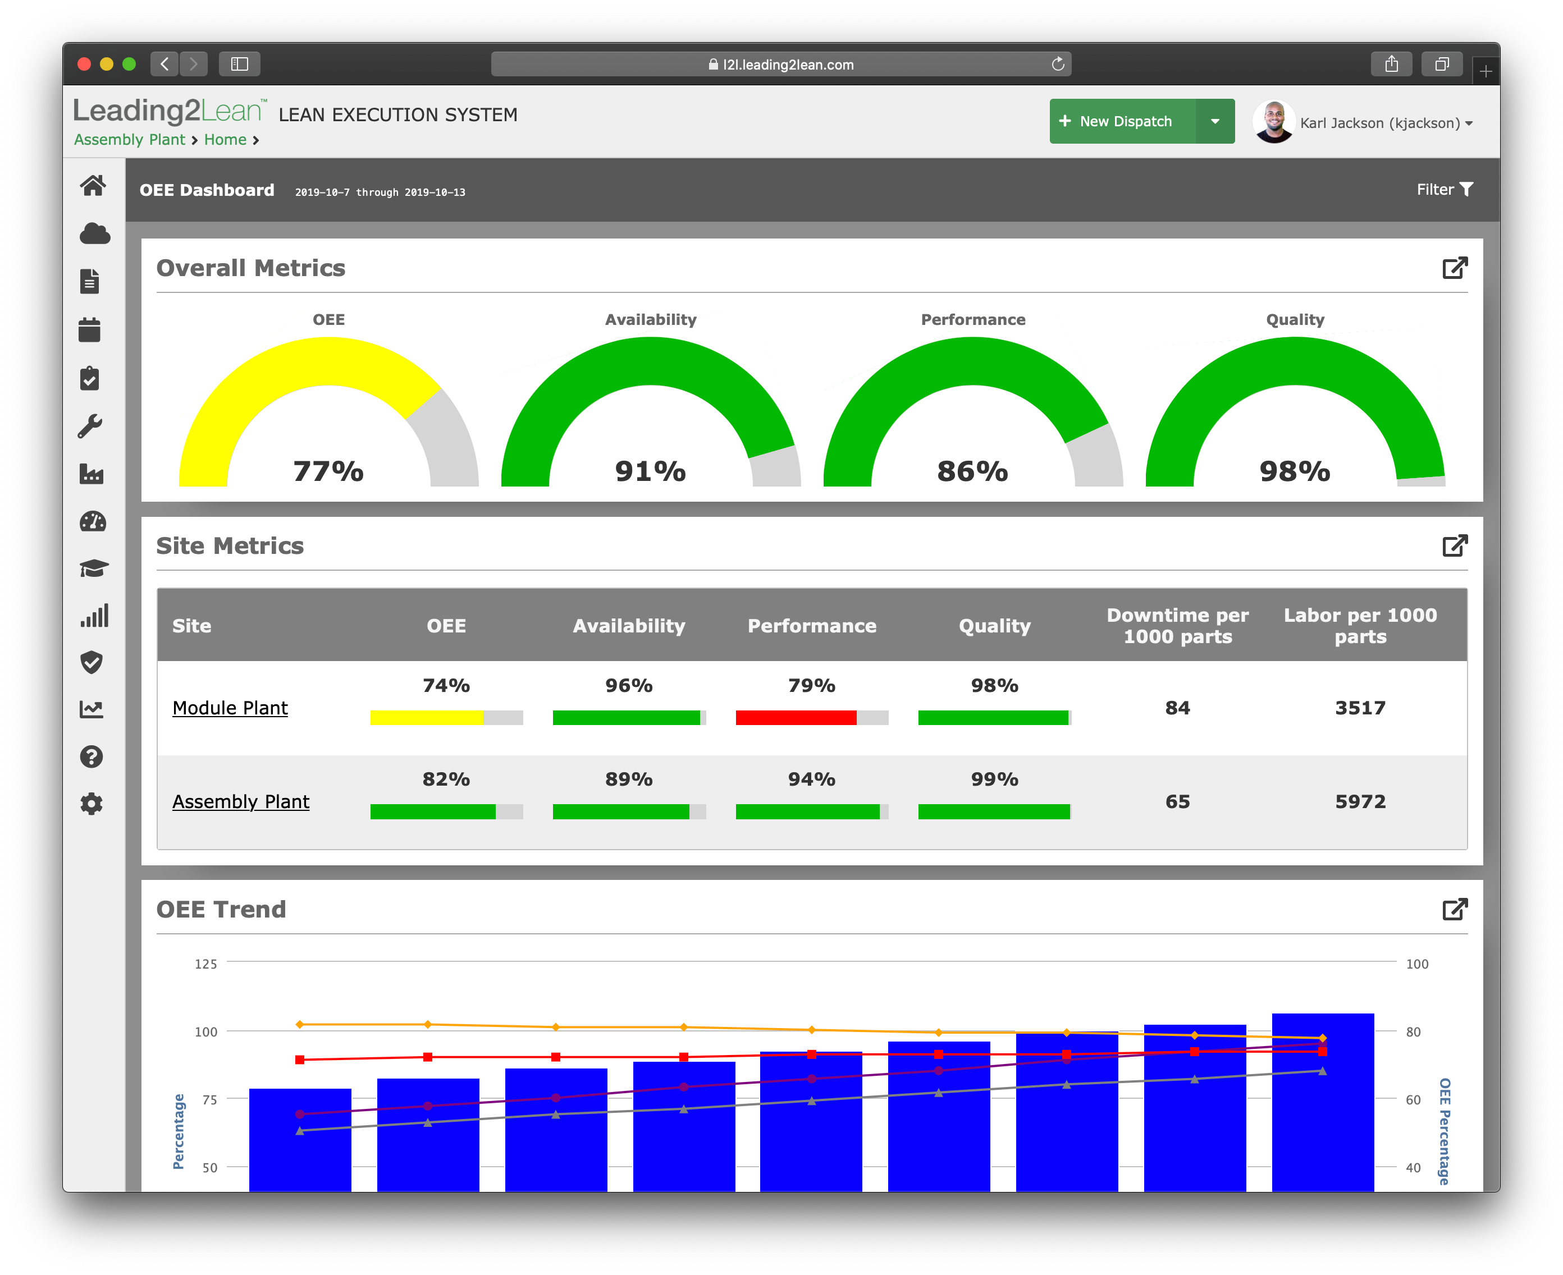The width and height of the screenshot is (1563, 1275).
Task: Open the settings gear in sidebar
Action: coord(91,804)
